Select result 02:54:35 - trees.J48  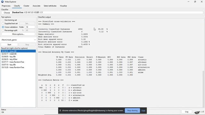tap(18, 51)
